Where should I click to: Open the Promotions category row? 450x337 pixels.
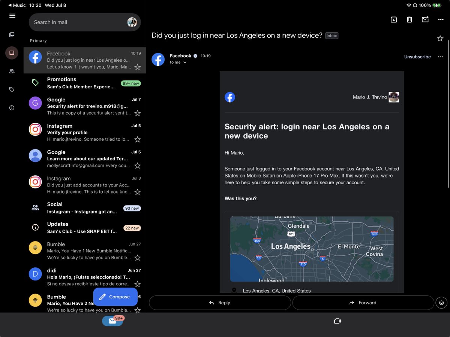click(x=85, y=83)
